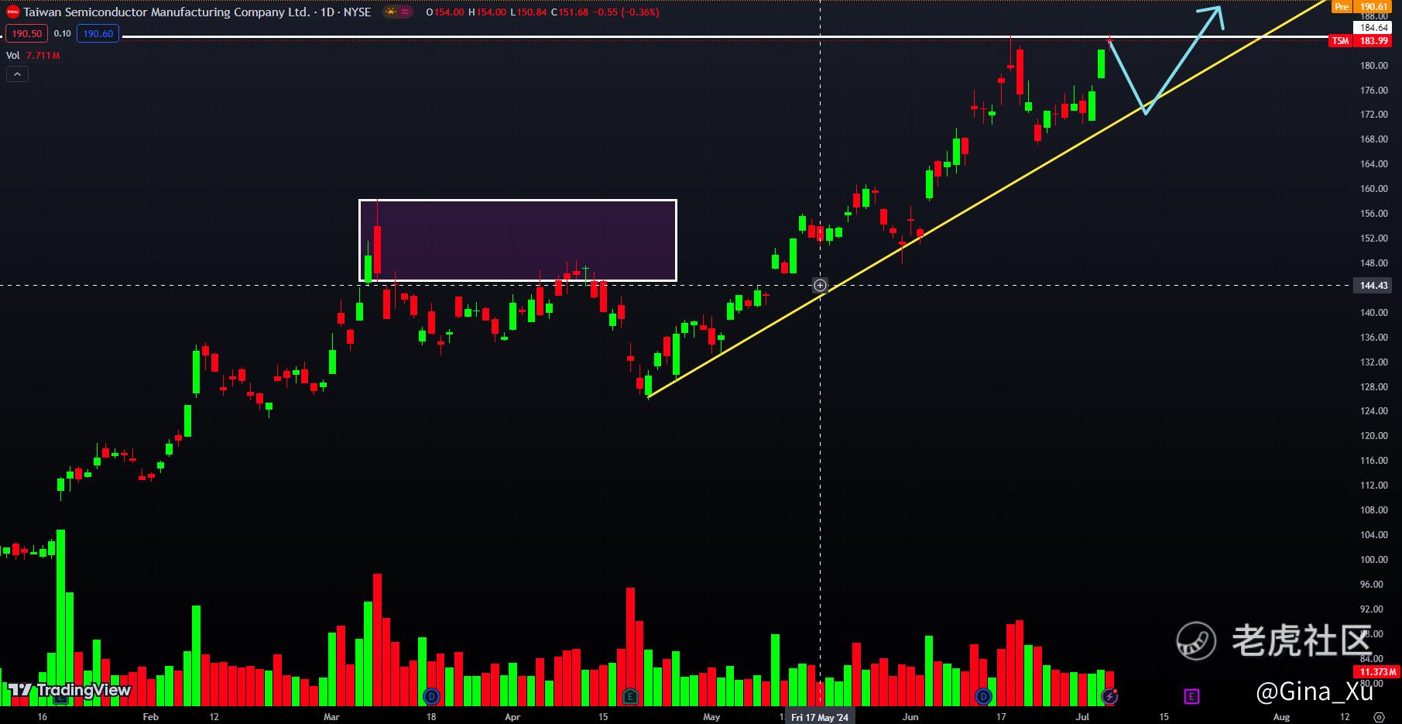Click the 180.00 price scale label
The image size is (1402, 724).
1374,66
